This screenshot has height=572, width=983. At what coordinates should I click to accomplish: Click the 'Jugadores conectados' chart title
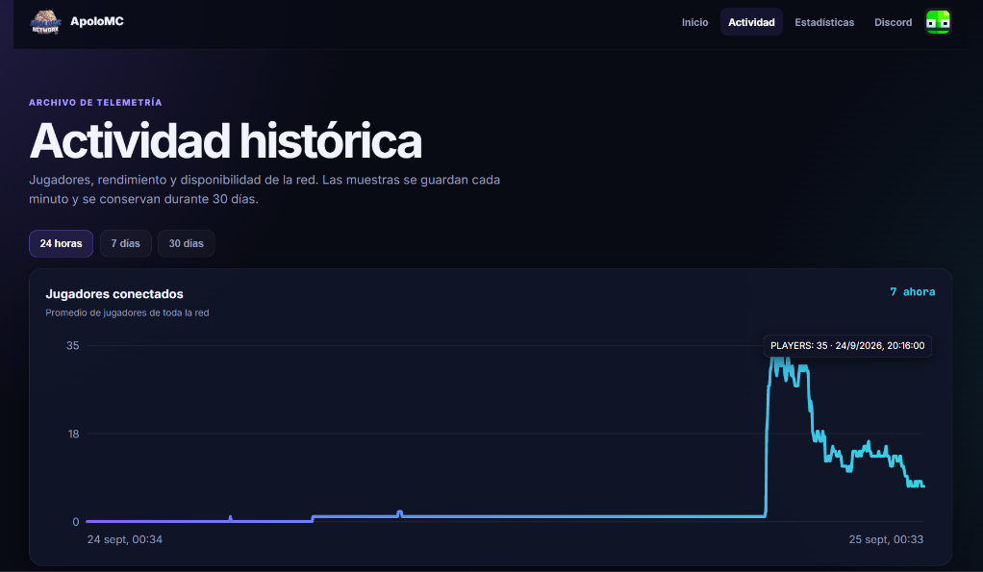(114, 294)
